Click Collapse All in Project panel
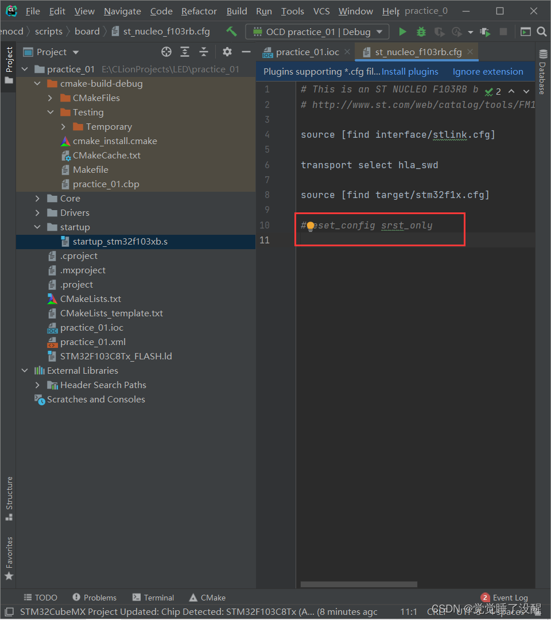The height and width of the screenshot is (620, 551). (x=204, y=52)
